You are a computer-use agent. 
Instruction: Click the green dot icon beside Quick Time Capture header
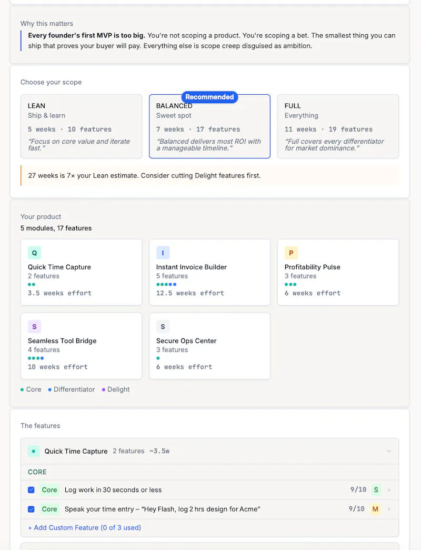tap(34, 451)
